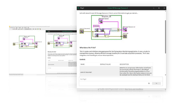The width and height of the screenshot is (177, 103).
Task: Click Run Continuously in LabVIEW toolbar
Action: tap(14, 29)
